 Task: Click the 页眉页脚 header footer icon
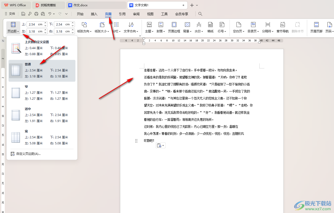pos(316,28)
